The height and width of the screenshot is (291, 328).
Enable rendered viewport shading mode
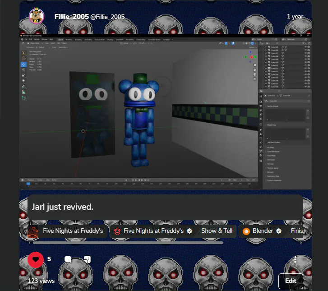253,43
